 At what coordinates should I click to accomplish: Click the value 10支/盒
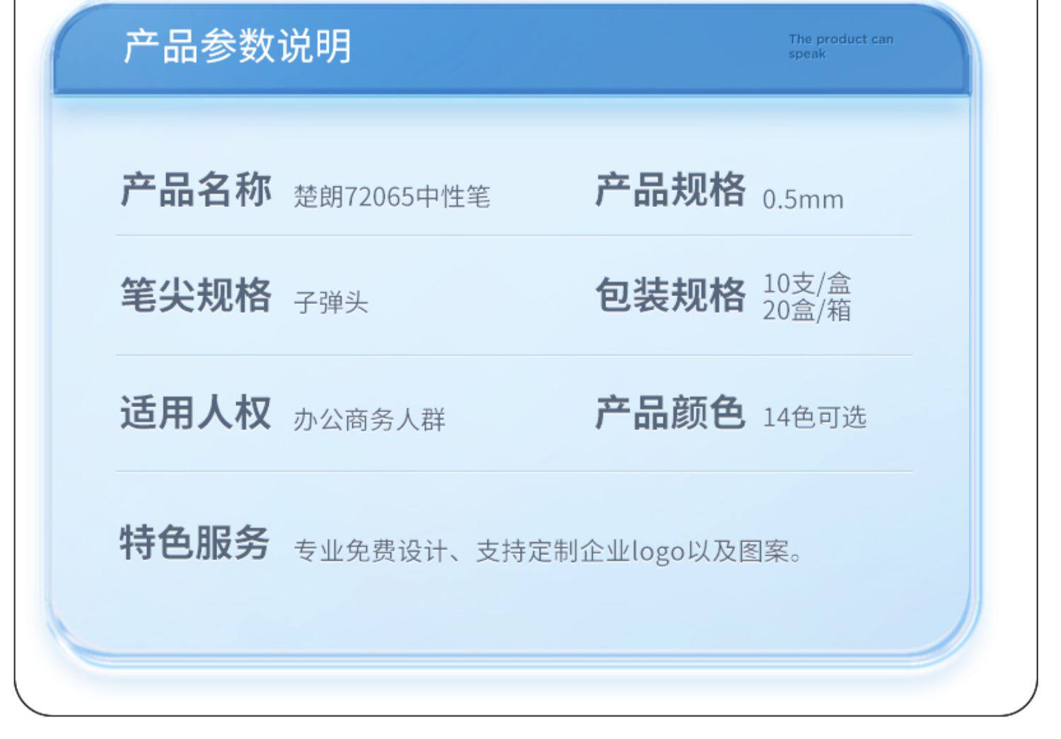click(806, 284)
